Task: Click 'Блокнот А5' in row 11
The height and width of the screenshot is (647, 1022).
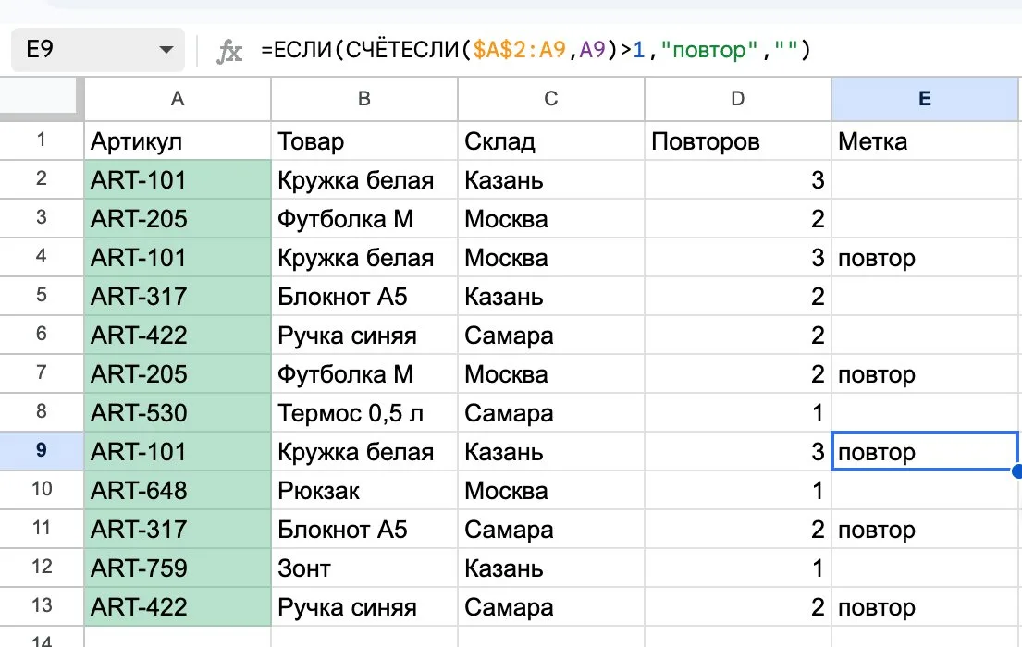Action: click(x=364, y=529)
